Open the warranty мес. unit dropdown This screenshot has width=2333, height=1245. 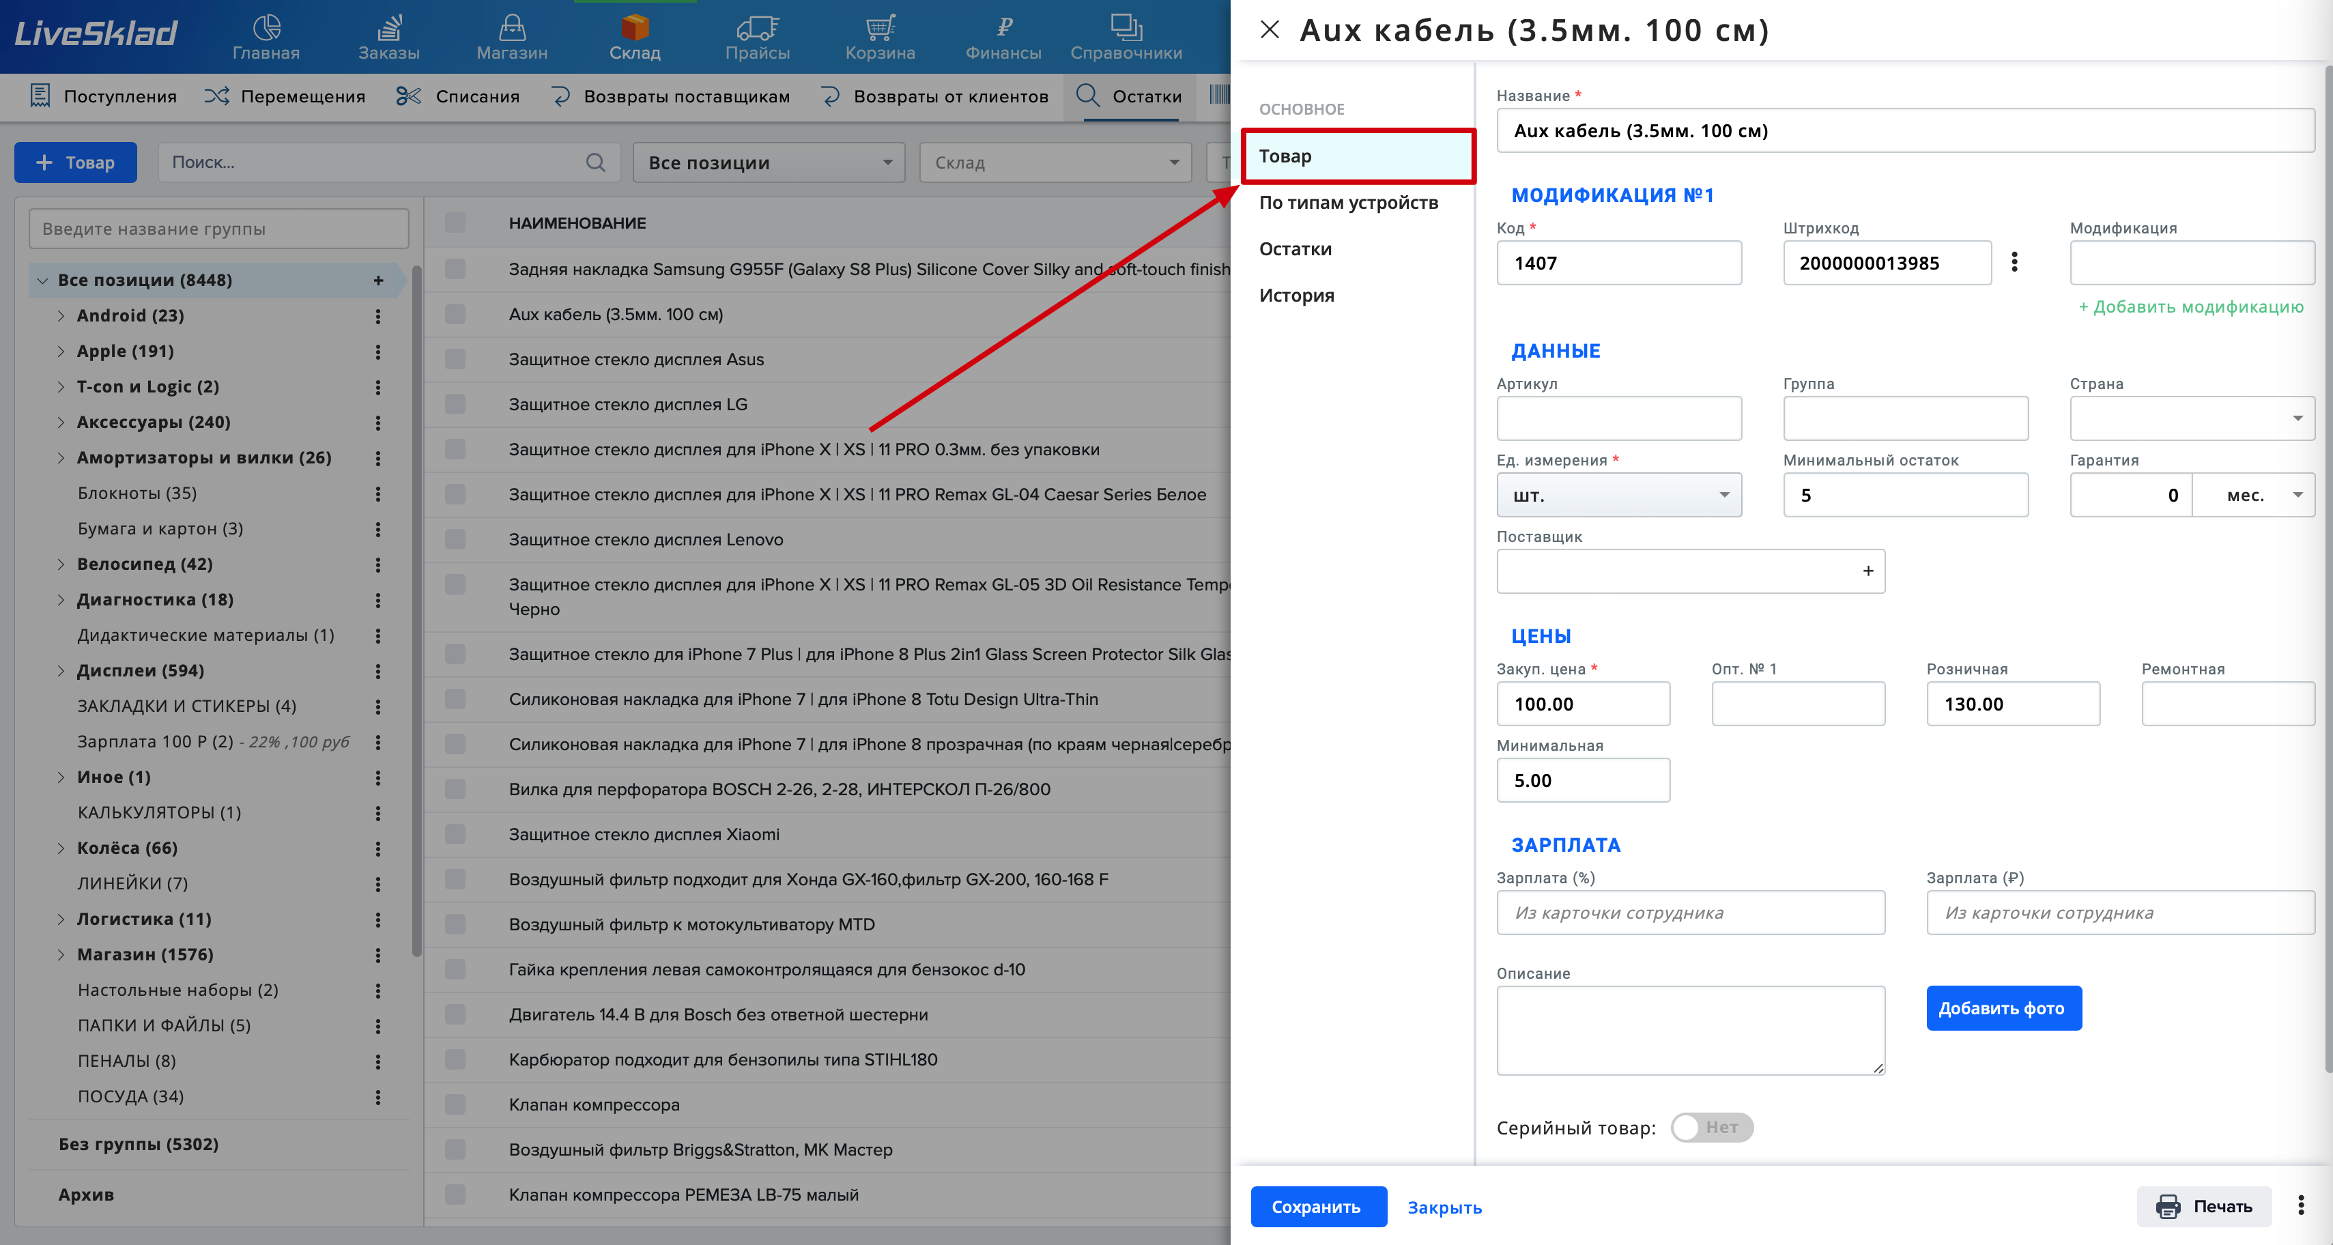[x=2253, y=496]
